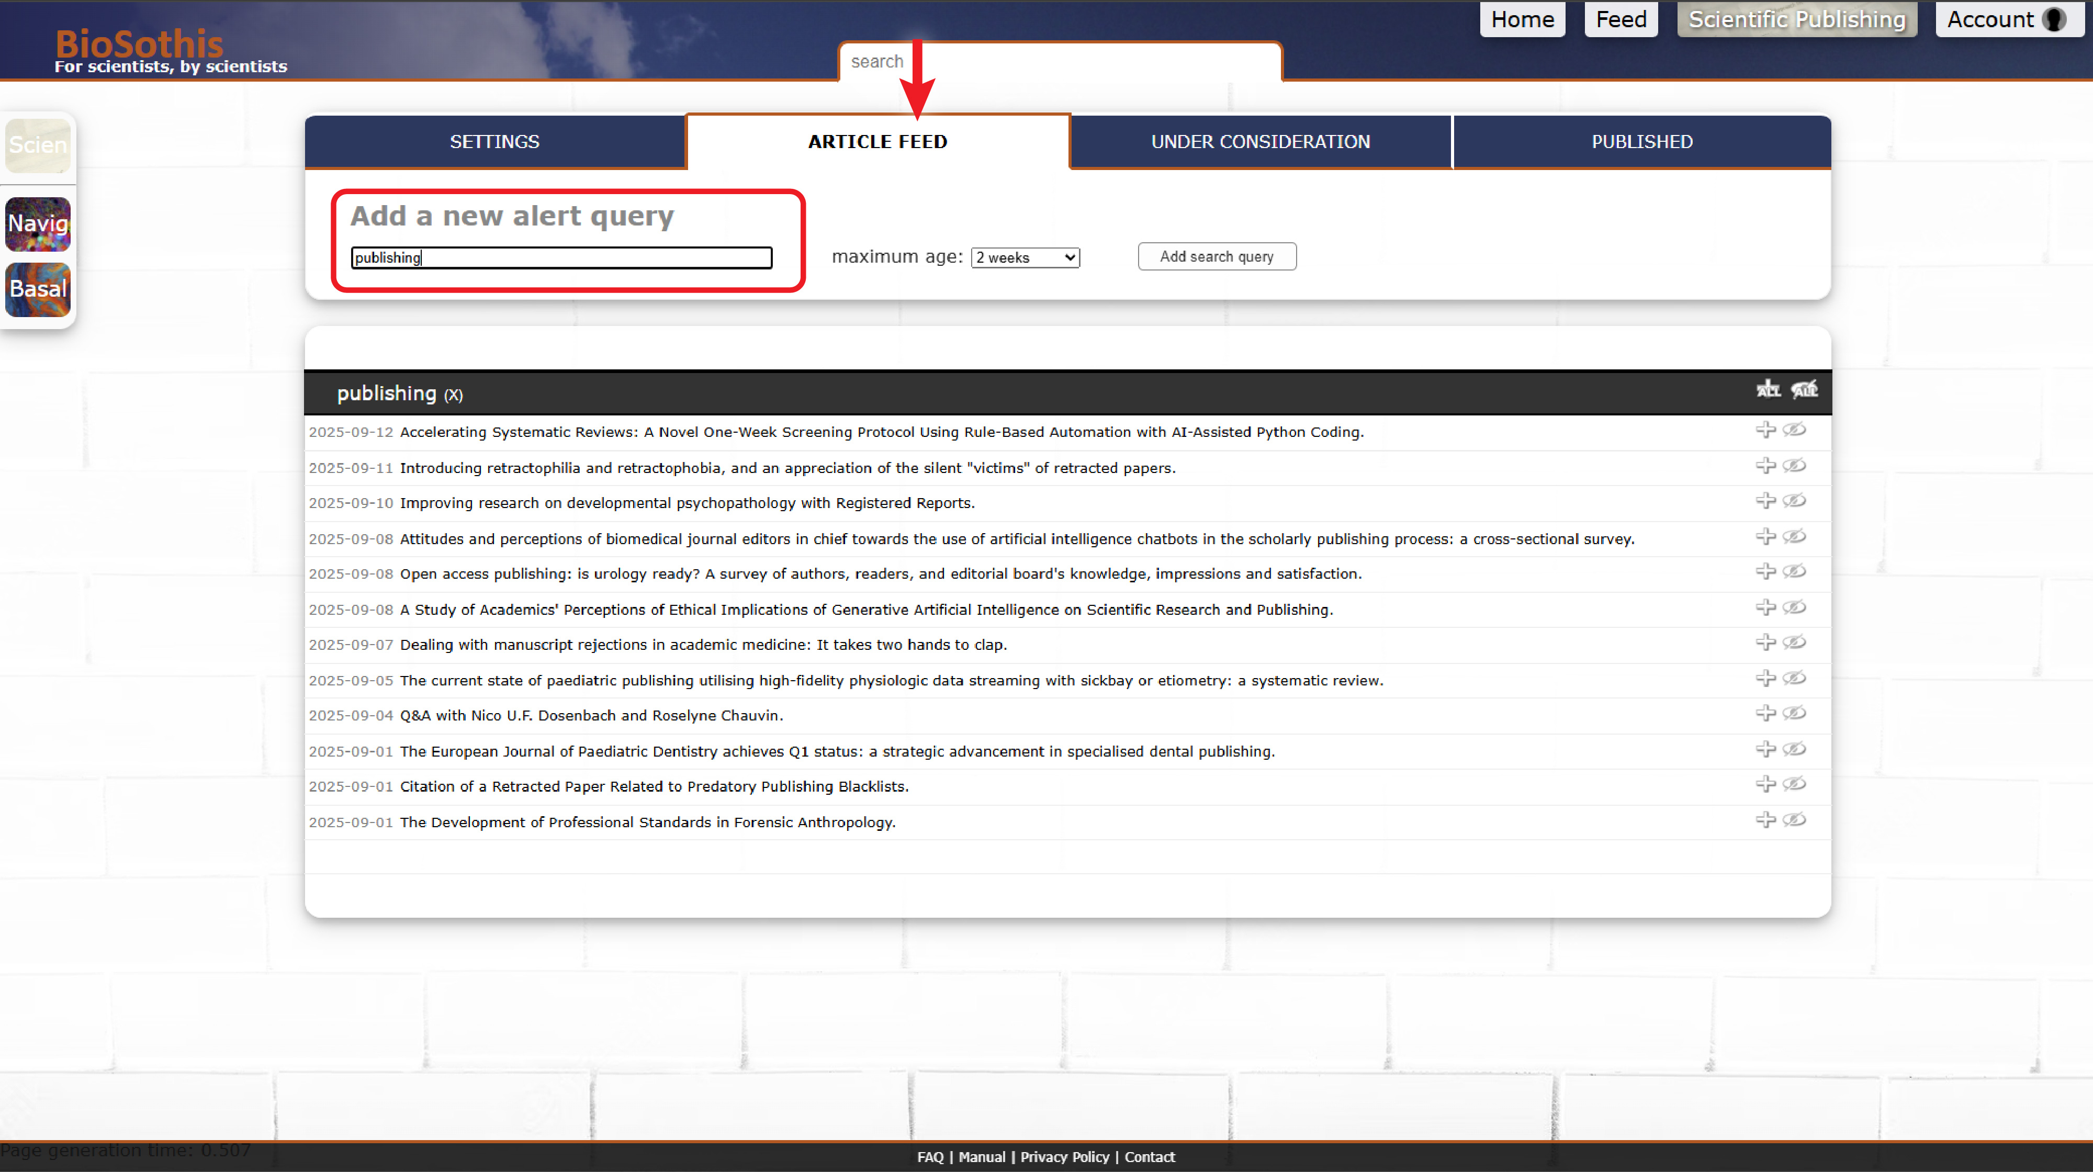Remove the publishing query via (X)
2093x1172 pixels.
tap(453, 395)
